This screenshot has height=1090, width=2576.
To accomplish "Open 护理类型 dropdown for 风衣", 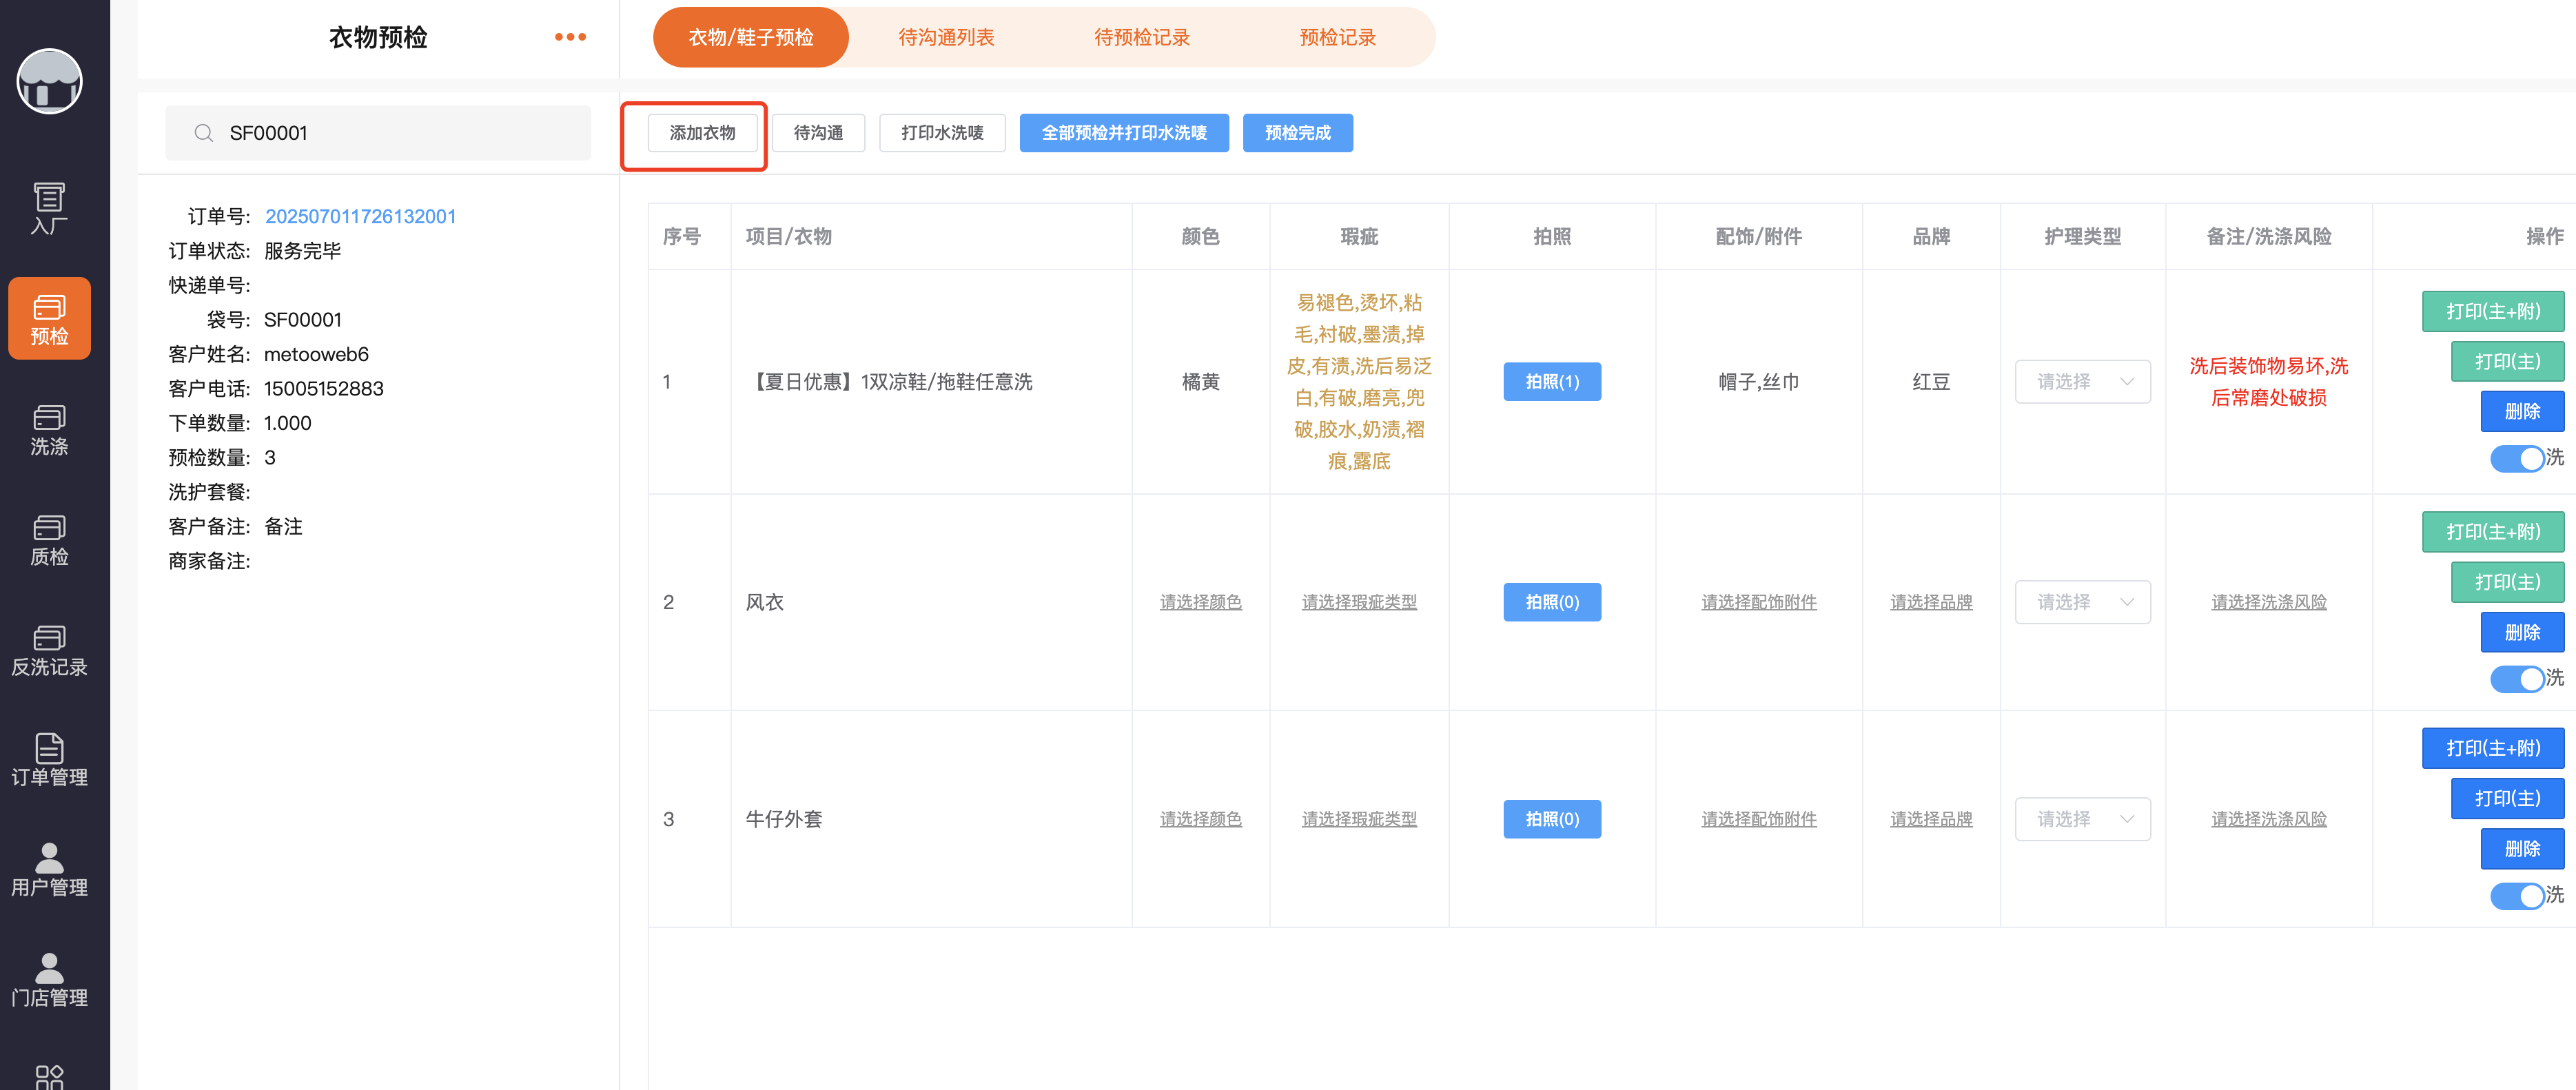I will coord(2082,602).
